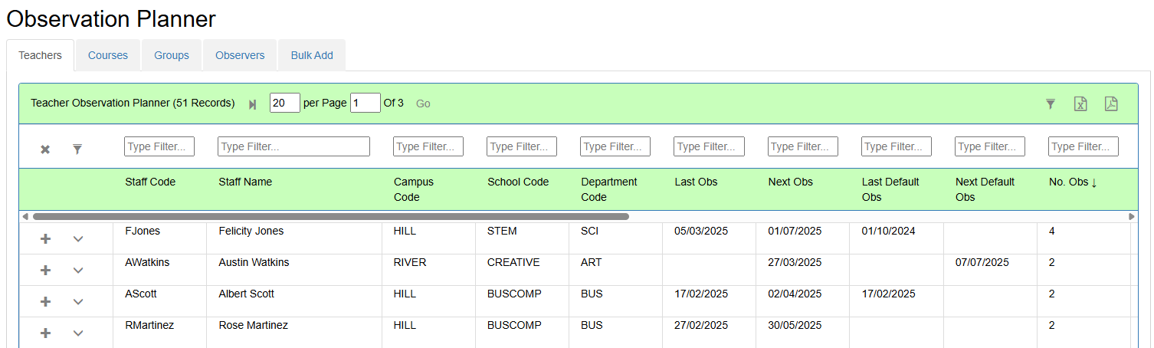This screenshot has width=1154, height=348.
Task: Open the Bulk Add tab
Action: (312, 55)
